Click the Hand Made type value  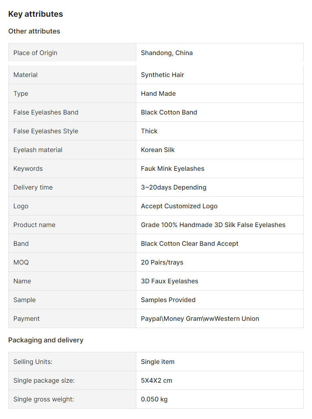158,93
